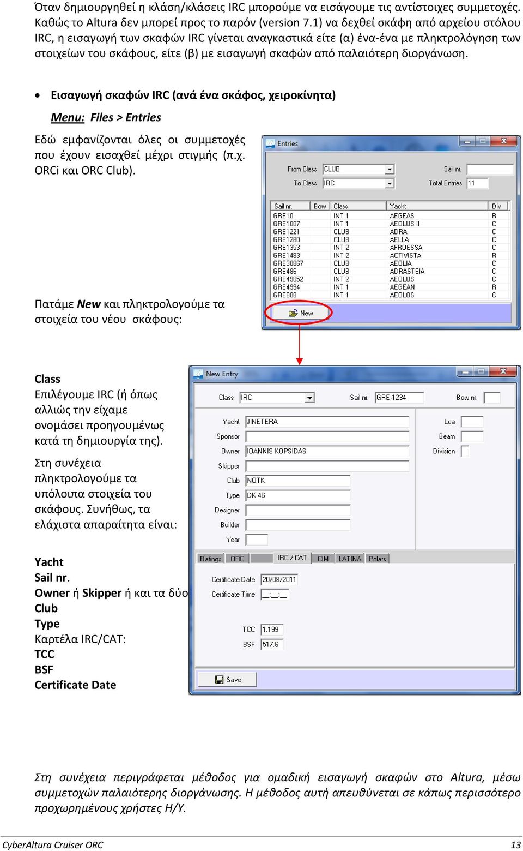Click the Loa input box
This screenshot has height=851, width=523.
[x=472, y=422]
